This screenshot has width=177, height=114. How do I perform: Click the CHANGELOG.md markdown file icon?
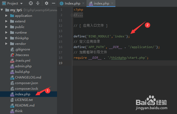12,77
